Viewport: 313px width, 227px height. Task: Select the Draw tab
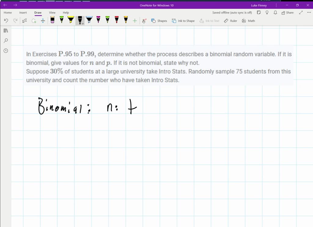tap(38, 13)
